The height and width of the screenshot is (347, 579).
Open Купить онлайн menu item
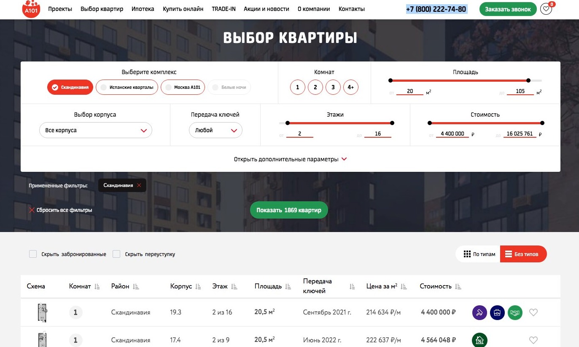pyautogui.click(x=183, y=9)
